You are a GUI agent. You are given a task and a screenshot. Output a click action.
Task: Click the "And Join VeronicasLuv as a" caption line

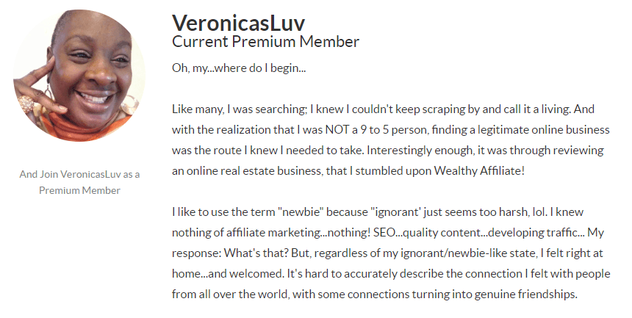click(79, 174)
